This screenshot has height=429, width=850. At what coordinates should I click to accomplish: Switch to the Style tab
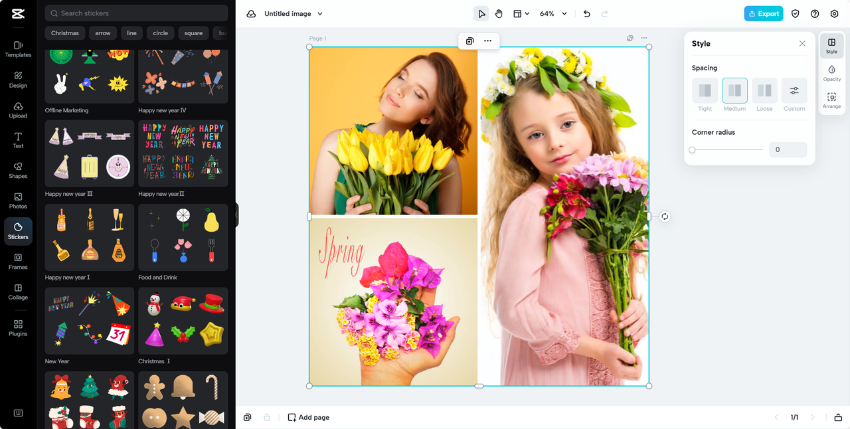[831, 46]
